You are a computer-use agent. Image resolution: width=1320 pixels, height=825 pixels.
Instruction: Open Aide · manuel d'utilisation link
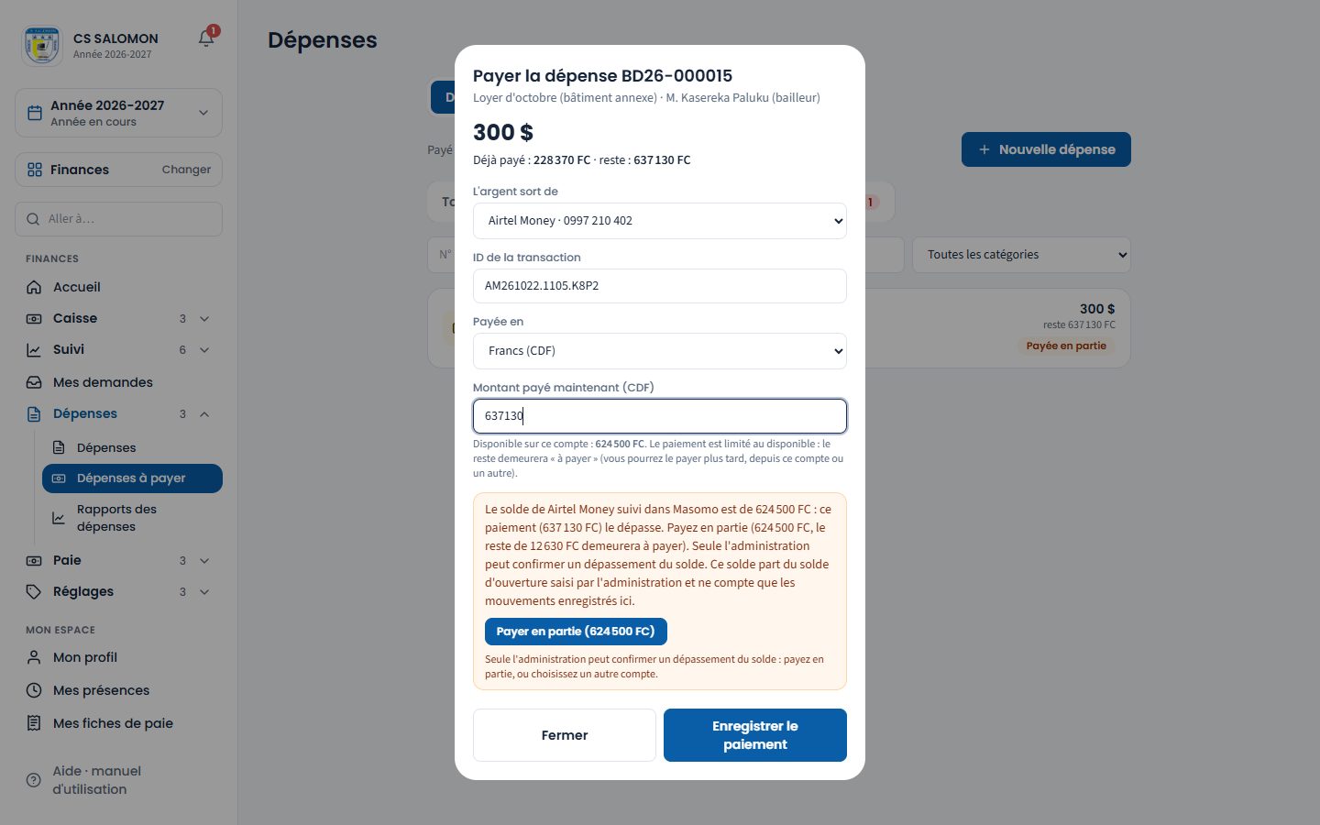(x=118, y=780)
